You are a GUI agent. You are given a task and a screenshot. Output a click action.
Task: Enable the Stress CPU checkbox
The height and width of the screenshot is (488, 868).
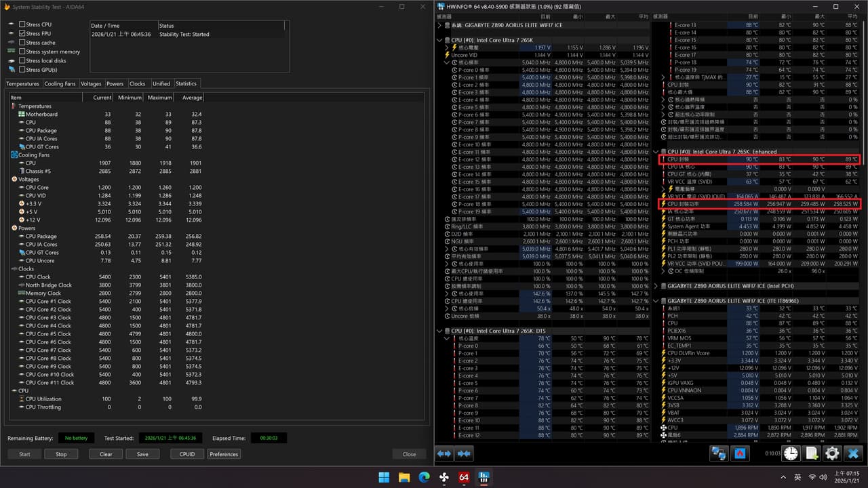pyautogui.click(x=22, y=24)
